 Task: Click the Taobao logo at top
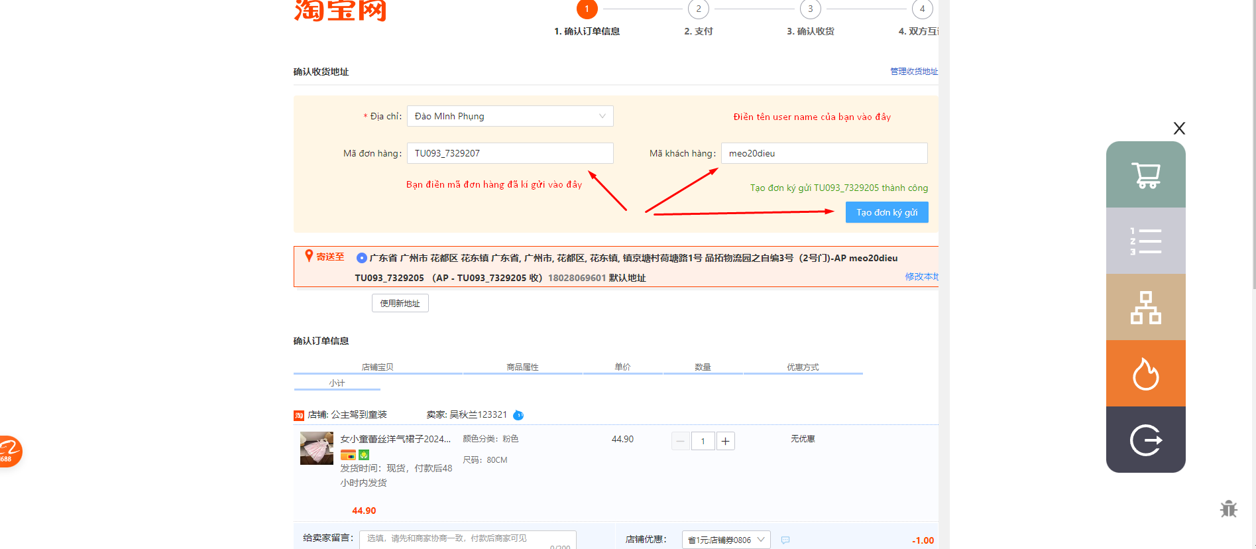[340, 11]
